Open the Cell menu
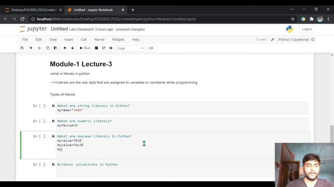The width and height of the screenshot is (334, 187). click(83, 39)
